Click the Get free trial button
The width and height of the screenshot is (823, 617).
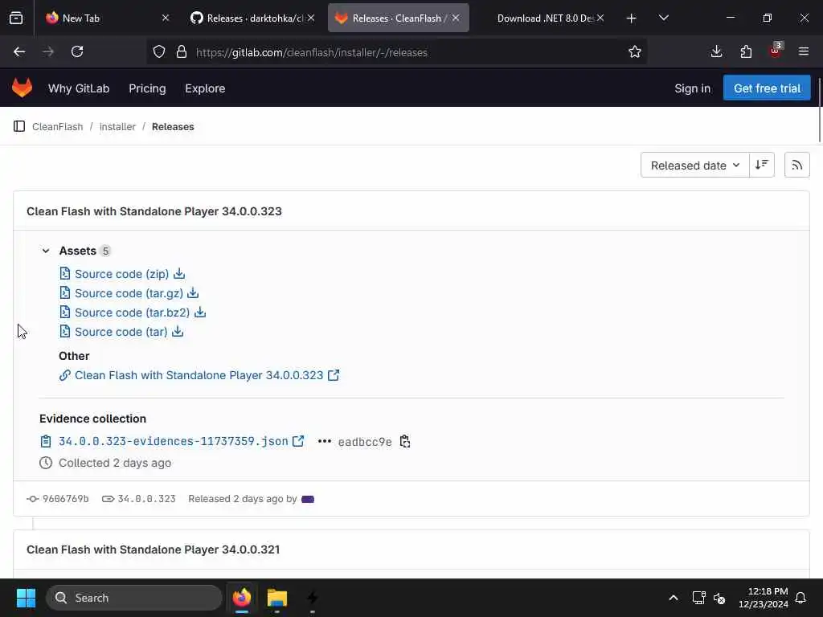[767, 88]
